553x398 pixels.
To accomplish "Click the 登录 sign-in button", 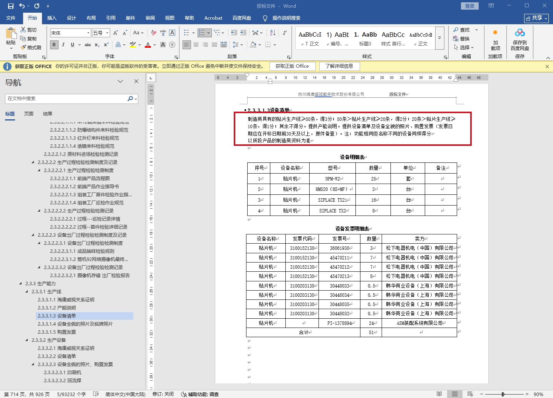I will click(470, 6).
